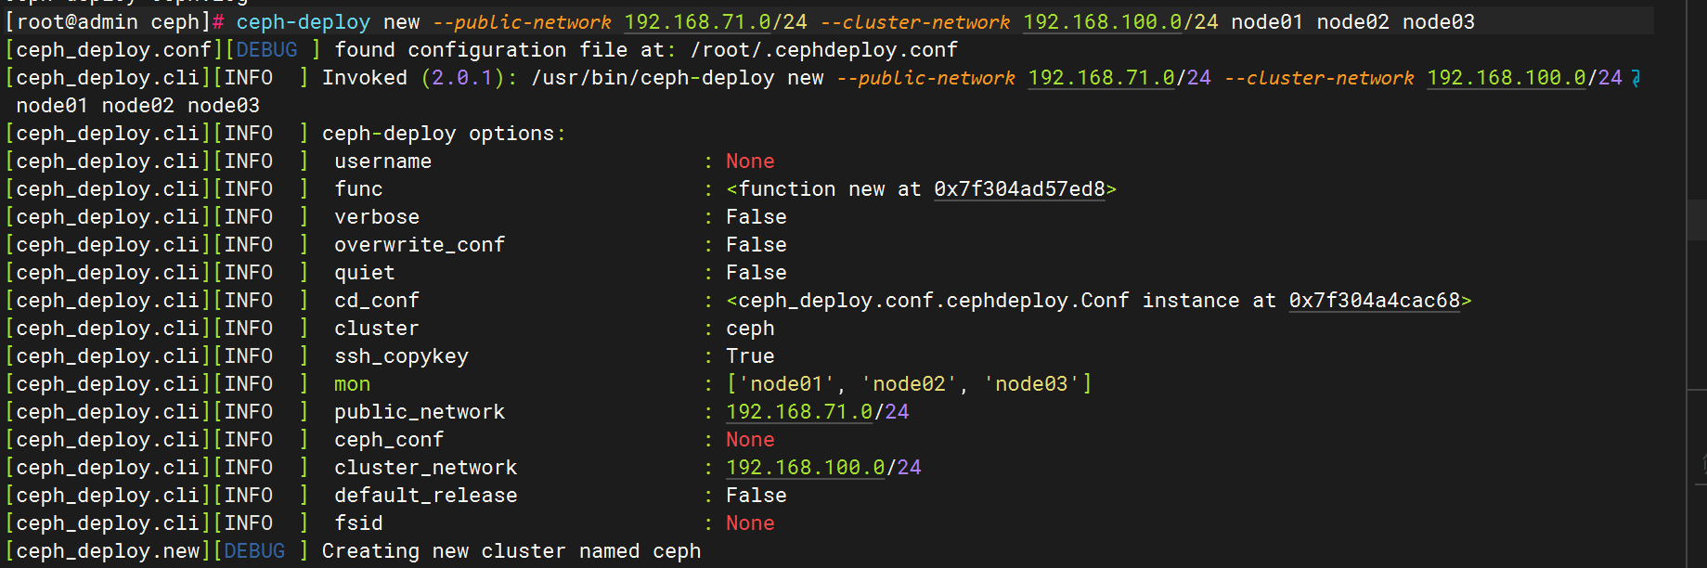Click the 'overwrite_conf' option name

tap(420, 245)
